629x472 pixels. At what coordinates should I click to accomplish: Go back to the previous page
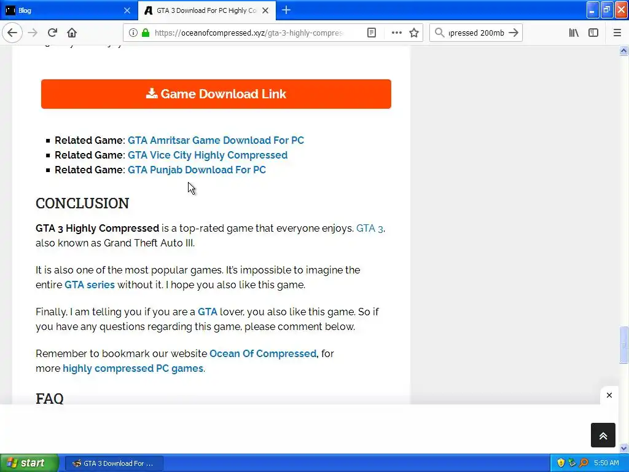[12, 33]
